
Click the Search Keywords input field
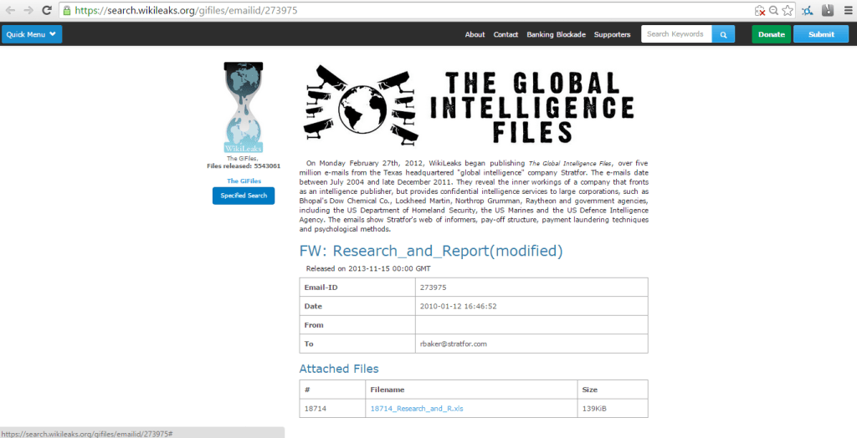click(x=676, y=34)
